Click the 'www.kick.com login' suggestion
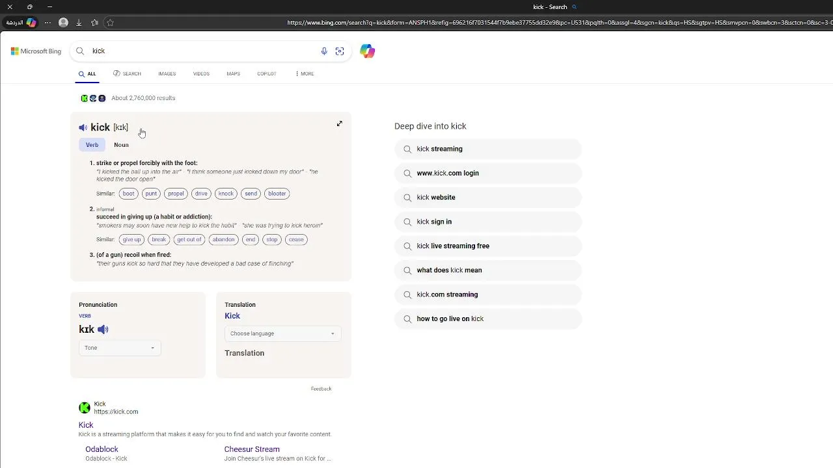Image resolution: width=833 pixels, height=468 pixels. pyautogui.click(x=487, y=174)
